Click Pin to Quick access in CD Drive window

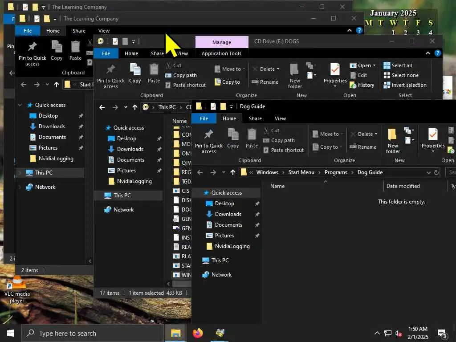(x=110, y=76)
